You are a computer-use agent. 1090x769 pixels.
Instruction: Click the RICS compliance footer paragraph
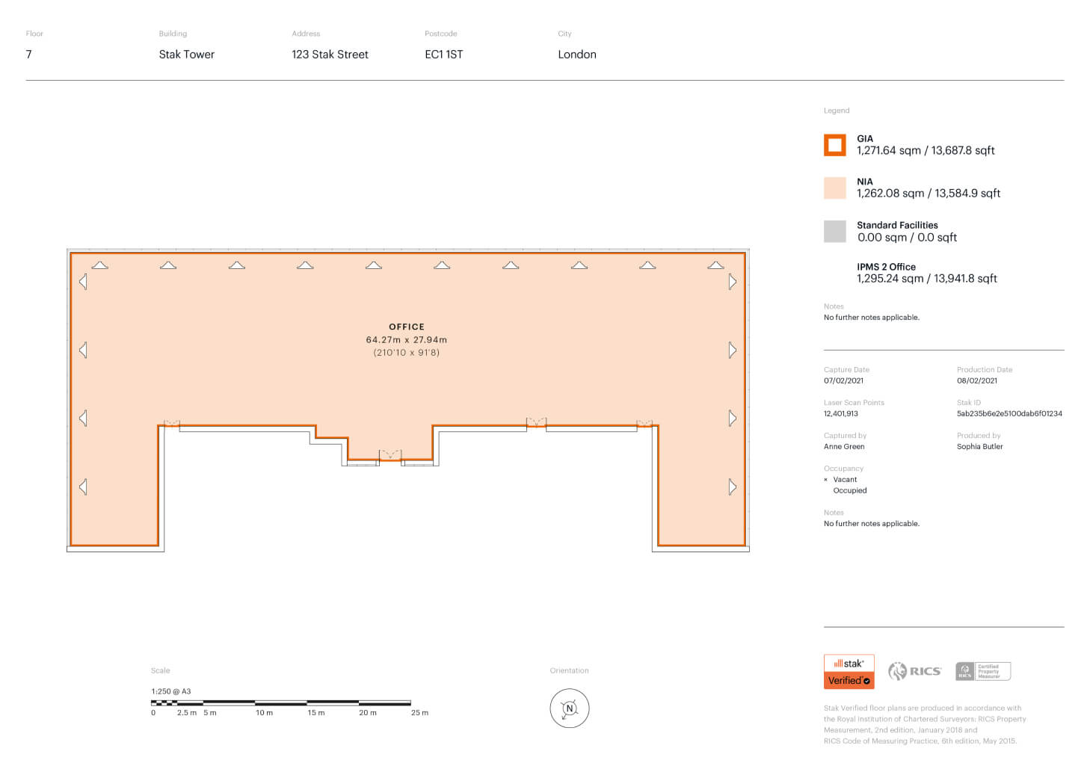point(925,725)
